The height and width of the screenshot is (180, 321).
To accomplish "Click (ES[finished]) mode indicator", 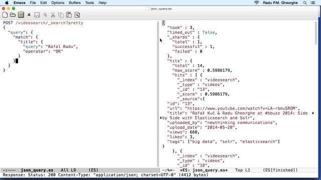I will pos(280,170).
